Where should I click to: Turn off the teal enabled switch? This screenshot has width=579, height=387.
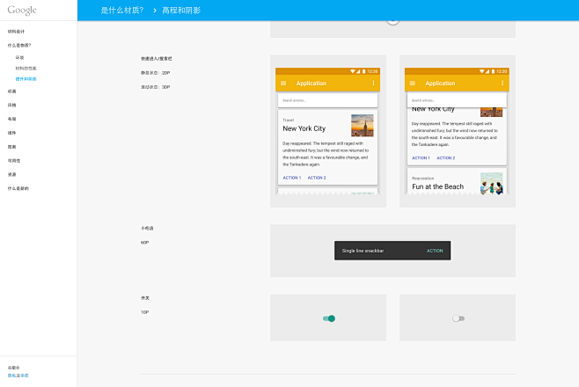[x=329, y=318]
